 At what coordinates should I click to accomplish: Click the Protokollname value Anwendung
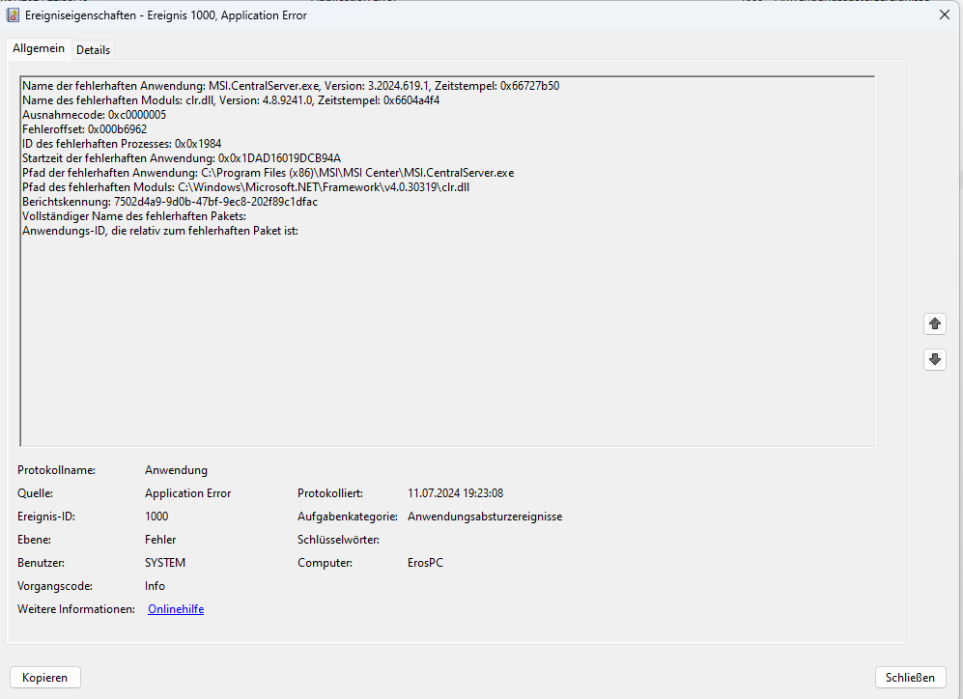176,470
